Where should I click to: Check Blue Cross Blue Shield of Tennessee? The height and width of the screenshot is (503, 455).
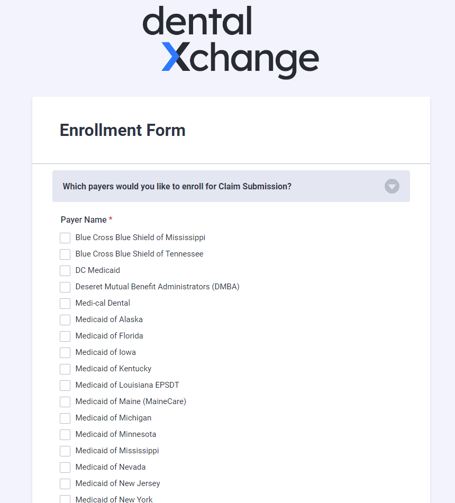(x=65, y=254)
